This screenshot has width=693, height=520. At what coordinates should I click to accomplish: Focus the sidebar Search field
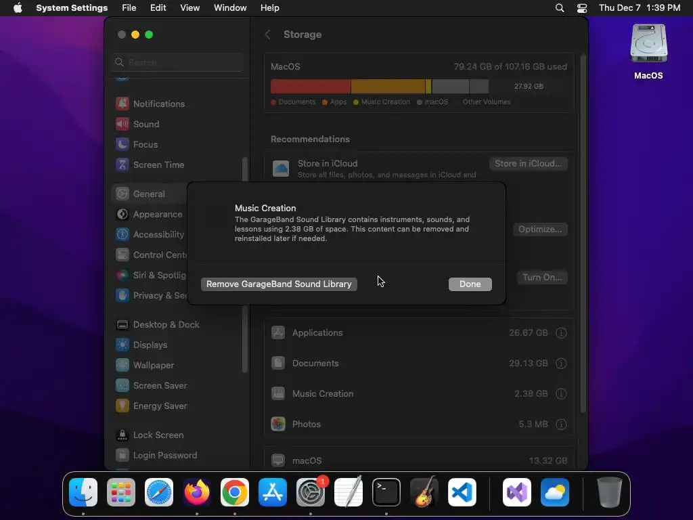pyautogui.click(x=178, y=62)
